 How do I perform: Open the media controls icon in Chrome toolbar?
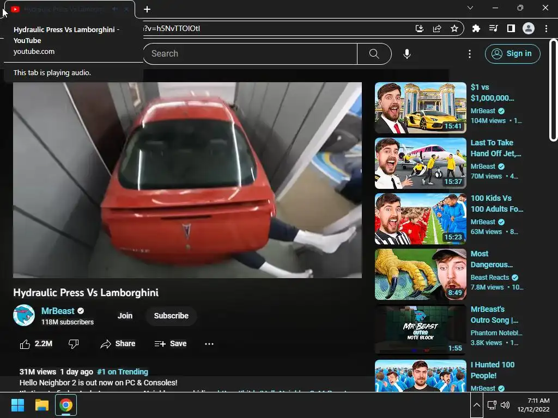click(493, 28)
